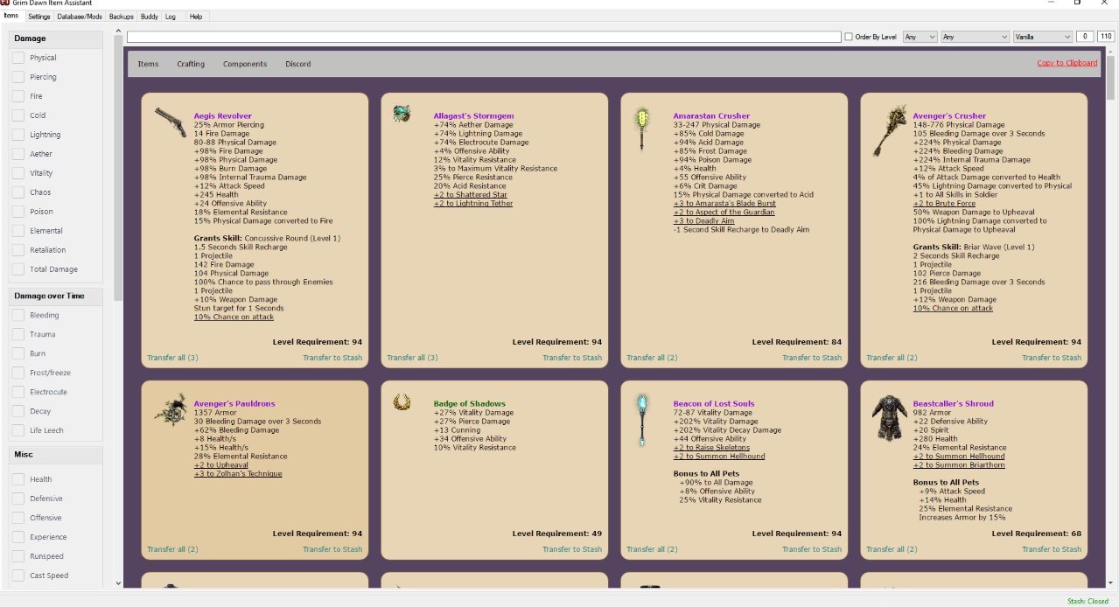Click the Grim Dawn Item Assistant app icon
The width and height of the screenshot is (1119, 607).
tap(5, 3)
